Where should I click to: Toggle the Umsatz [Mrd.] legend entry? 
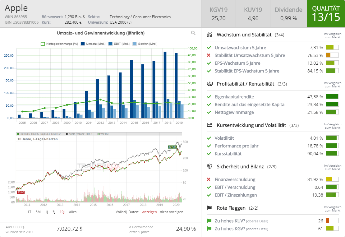[x=93, y=44]
